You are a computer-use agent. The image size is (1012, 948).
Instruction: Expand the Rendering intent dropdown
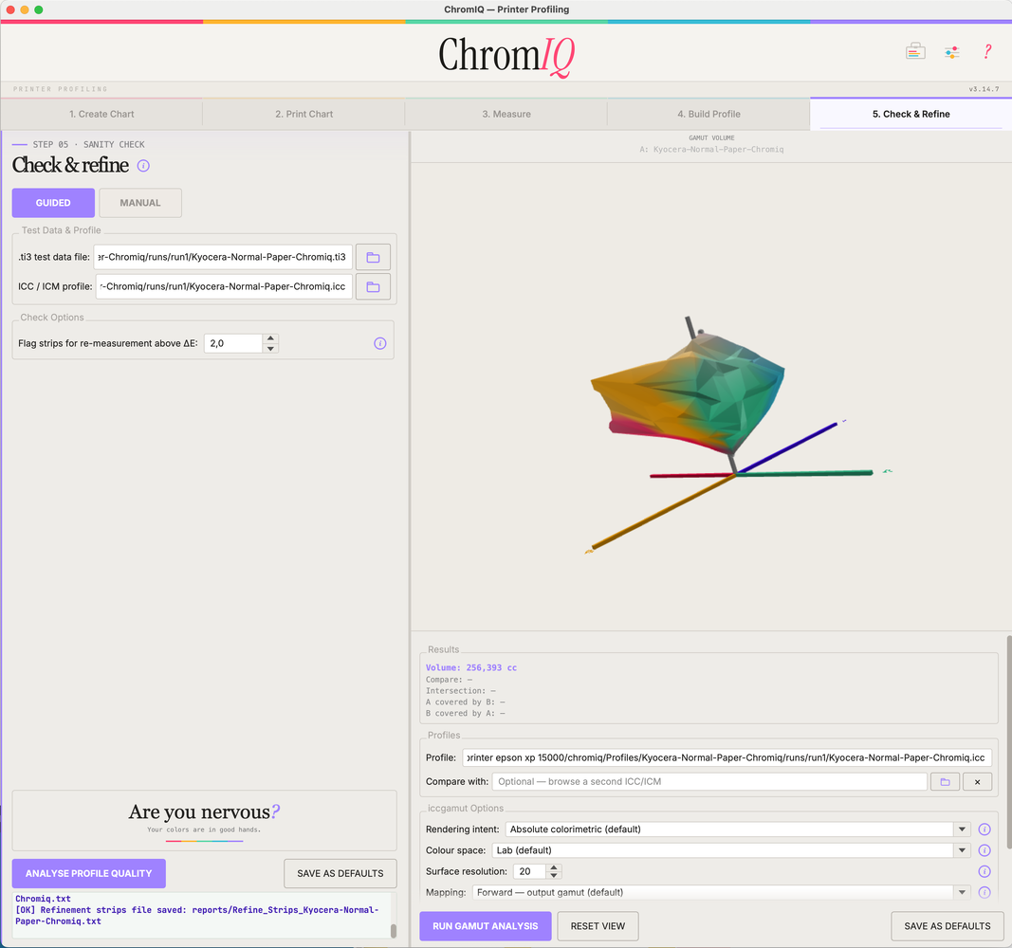point(962,829)
